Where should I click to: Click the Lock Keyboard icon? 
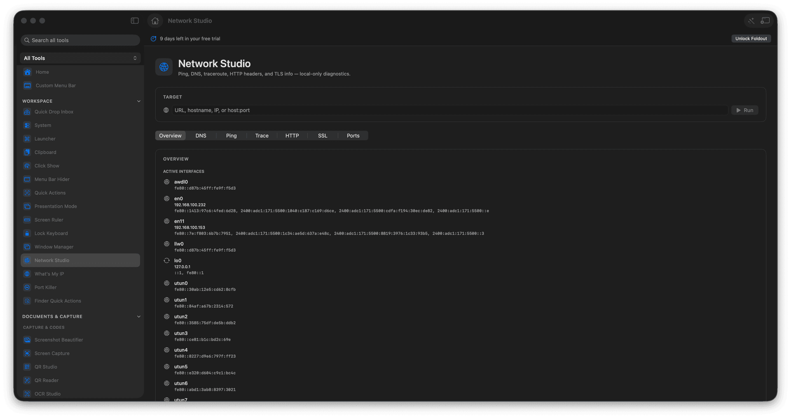(x=27, y=233)
